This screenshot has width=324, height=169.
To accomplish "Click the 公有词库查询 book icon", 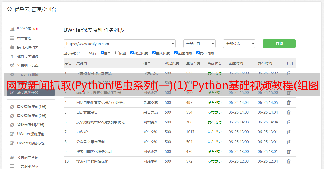I will (x=12, y=157).
